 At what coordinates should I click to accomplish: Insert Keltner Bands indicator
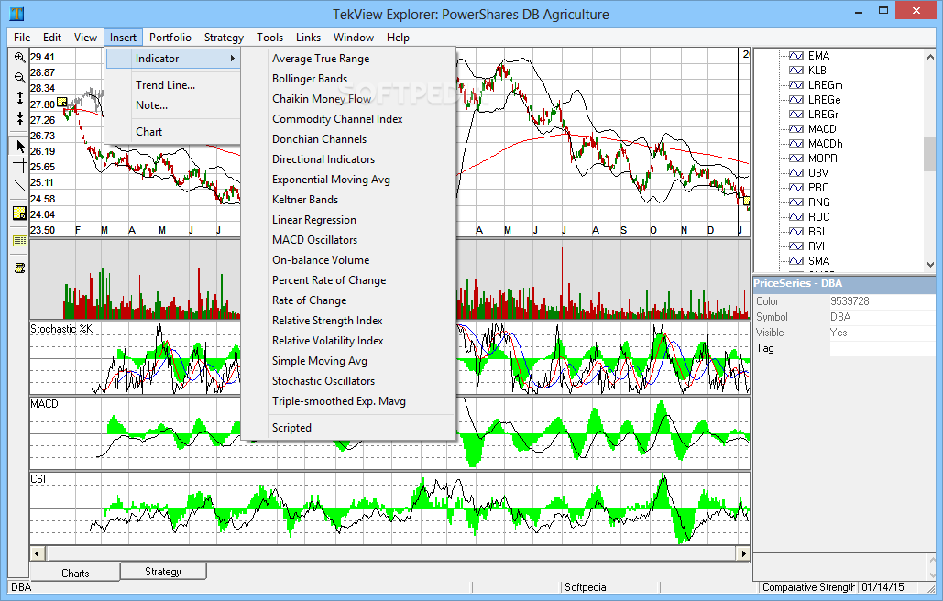pyautogui.click(x=348, y=200)
